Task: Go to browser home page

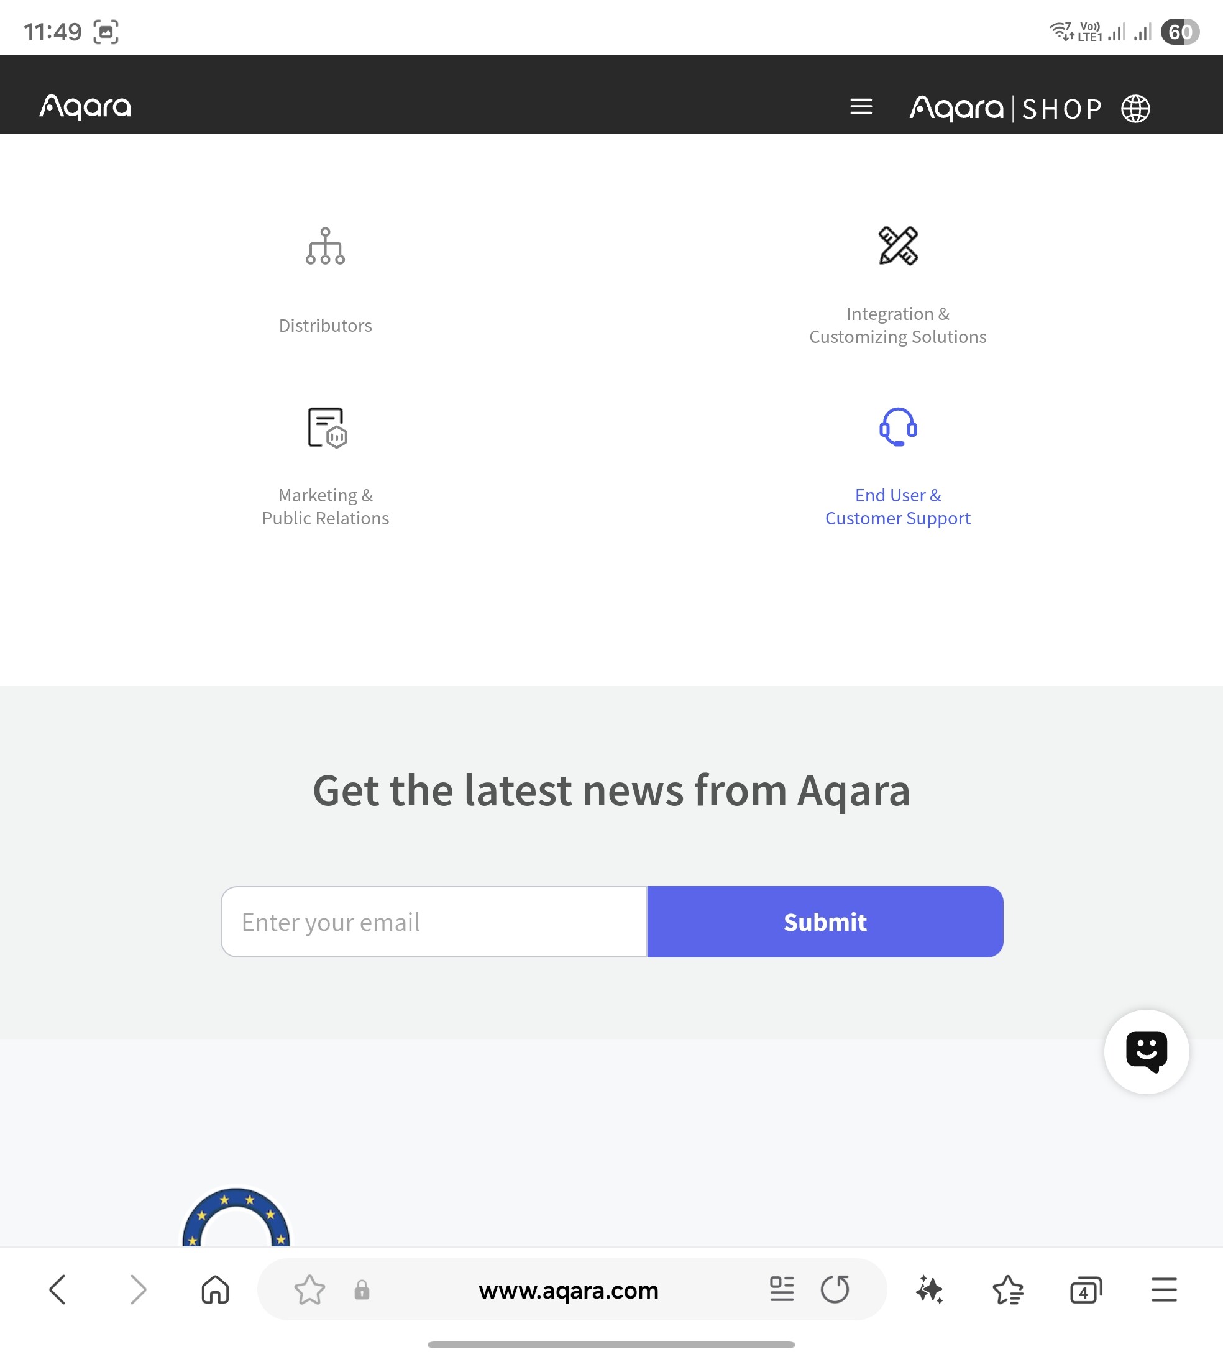Action: pyautogui.click(x=215, y=1290)
